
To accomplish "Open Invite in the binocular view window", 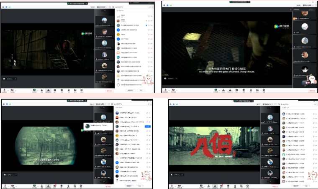I will (42, 186).
